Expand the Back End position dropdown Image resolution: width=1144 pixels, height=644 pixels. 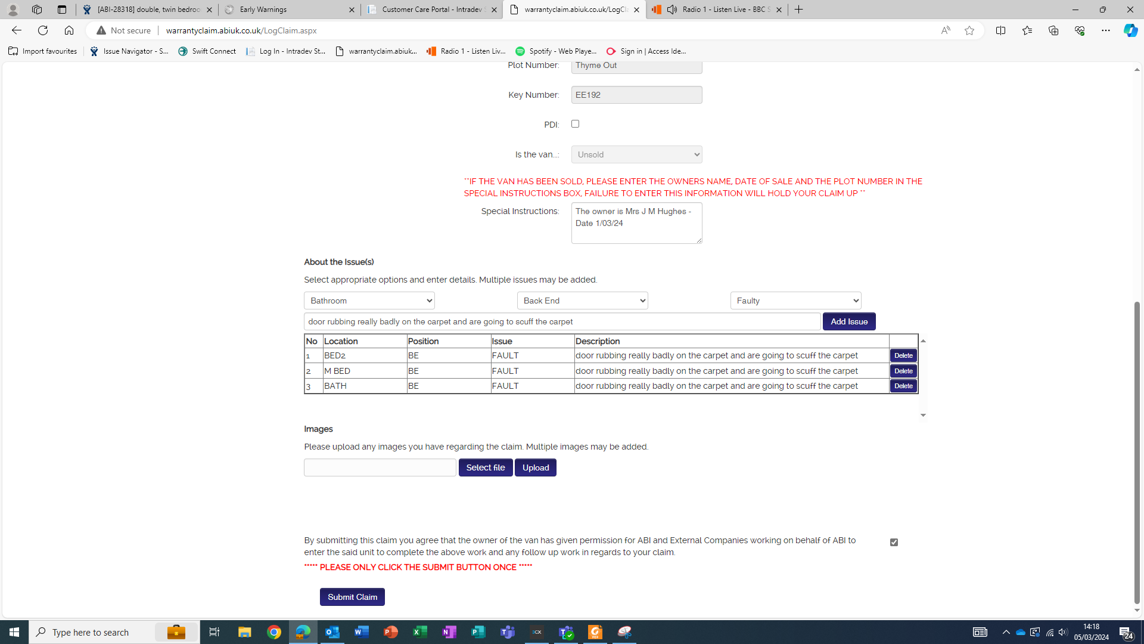[582, 301]
